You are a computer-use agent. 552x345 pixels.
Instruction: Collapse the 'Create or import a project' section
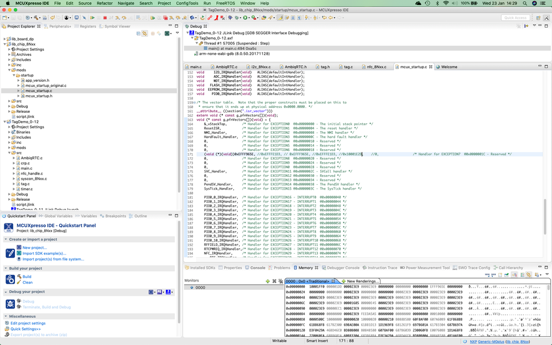[6, 239]
